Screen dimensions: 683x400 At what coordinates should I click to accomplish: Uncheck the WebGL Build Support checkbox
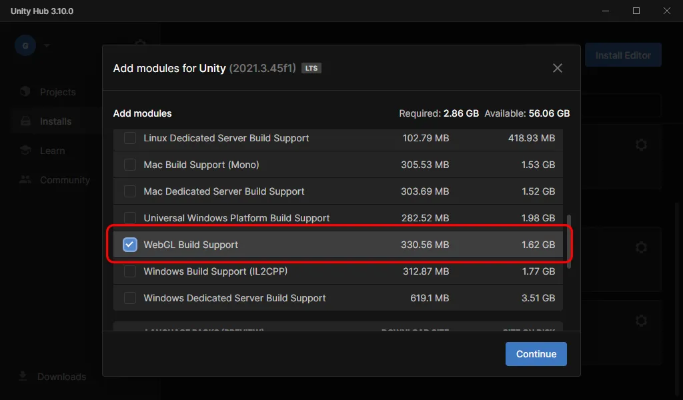click(130, 245)
